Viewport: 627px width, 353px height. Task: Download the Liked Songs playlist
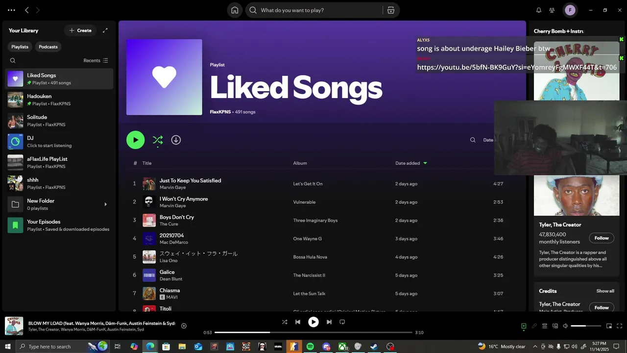pyautogui.click(x=176, y=140)
